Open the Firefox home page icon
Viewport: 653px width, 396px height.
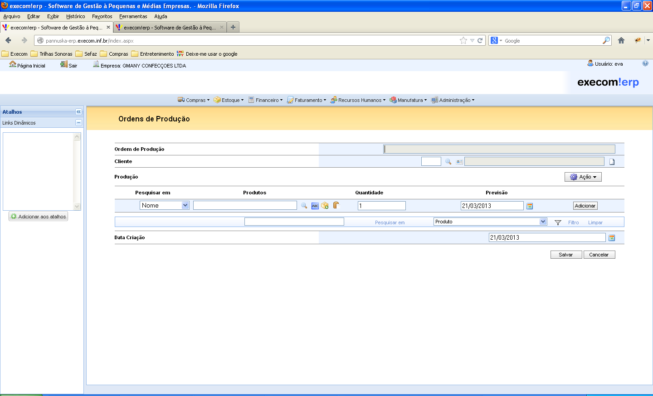click(x=621, y=40)
